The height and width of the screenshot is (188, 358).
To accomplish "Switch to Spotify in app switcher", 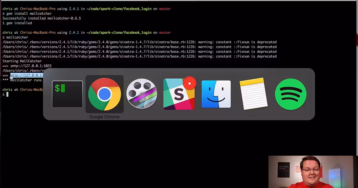I will click(x=291, y=94).
